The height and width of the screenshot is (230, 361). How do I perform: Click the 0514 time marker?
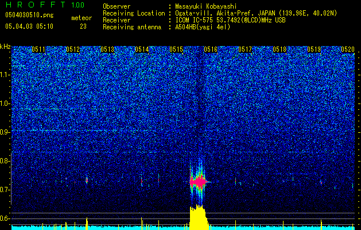pyautogui.click(x=142, y=49)
